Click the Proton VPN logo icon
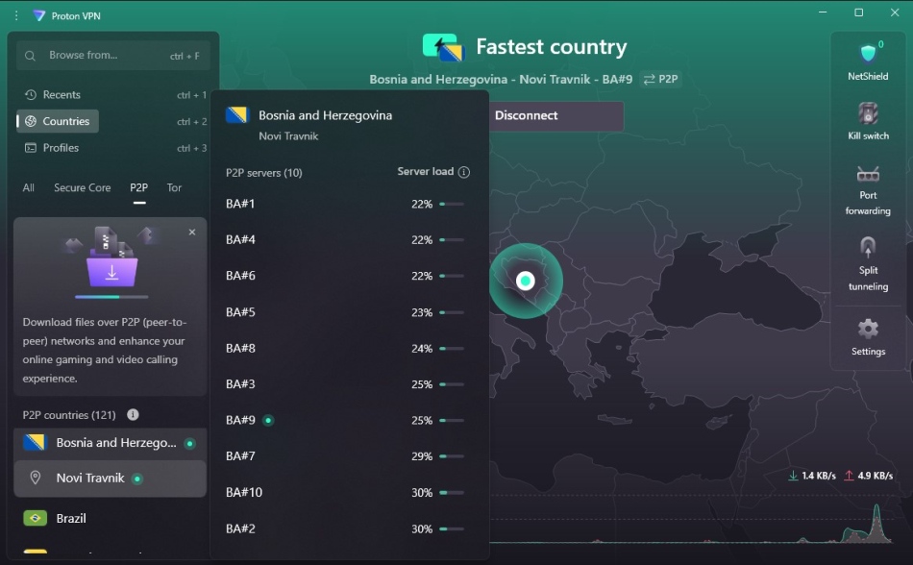Screen dimensions: 913x565 [x=39, y=15]
